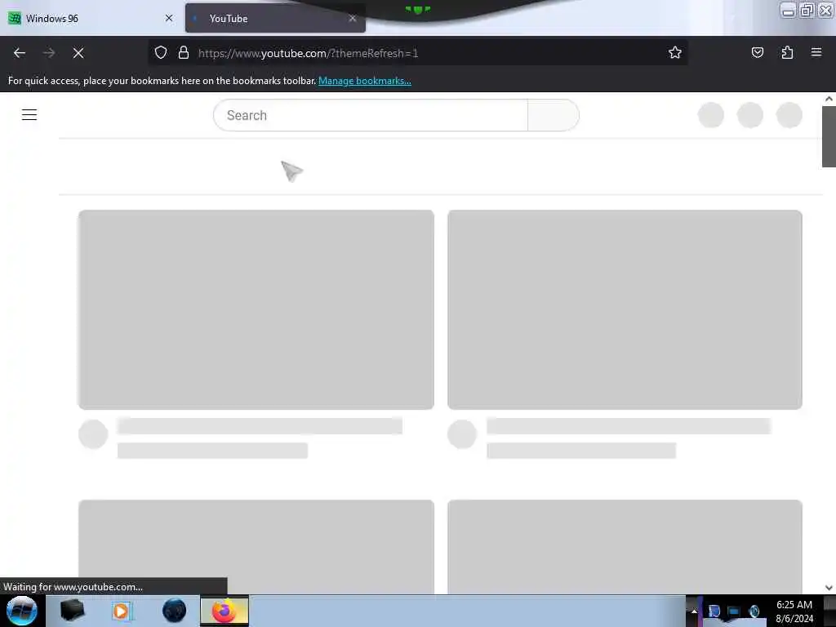Close the YouTube tab
The height and width of the screenshot is (627, 836).
coord(353,18)
